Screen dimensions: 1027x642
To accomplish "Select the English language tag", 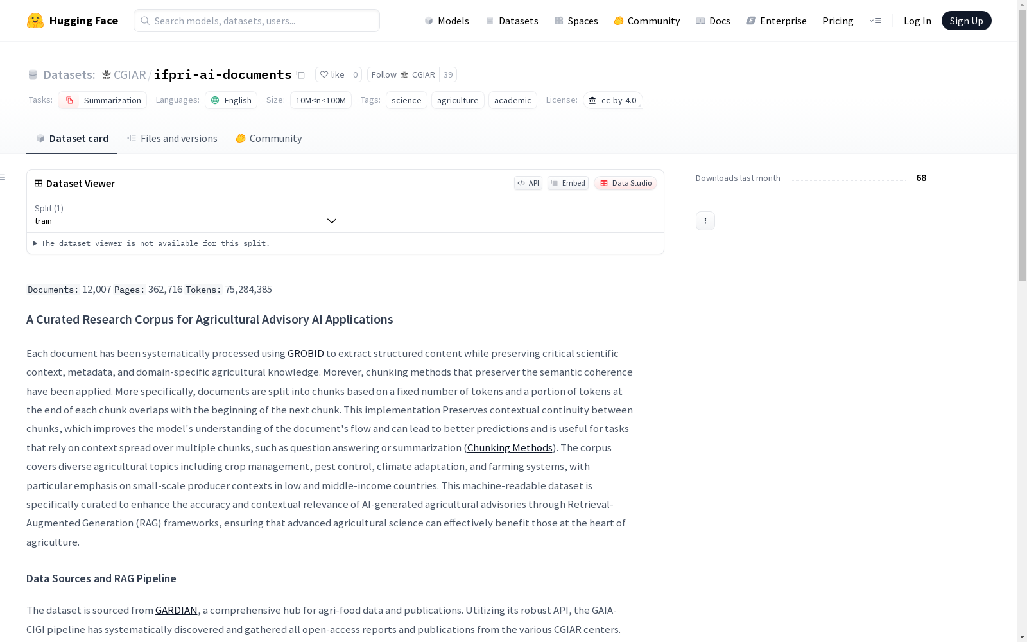I will pyautogui.click(x=231, y=100).
